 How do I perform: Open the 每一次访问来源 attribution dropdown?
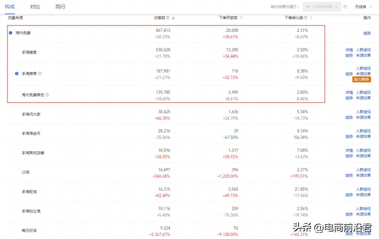point(322,7)
